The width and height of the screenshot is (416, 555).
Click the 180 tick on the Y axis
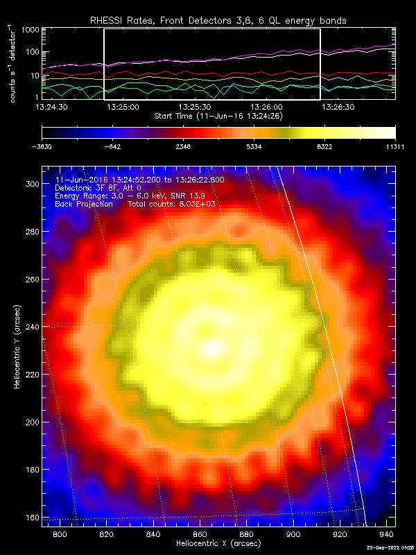coord(33,470)
